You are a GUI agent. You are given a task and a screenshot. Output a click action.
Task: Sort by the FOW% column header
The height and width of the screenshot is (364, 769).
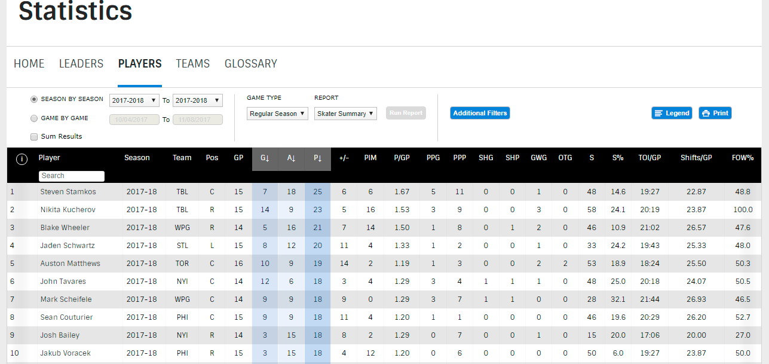tap(743, 158)
